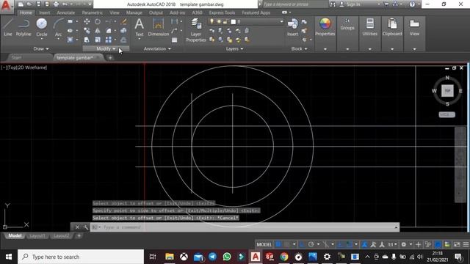Click the Utilities panel button
Viewport: 470px width, 264px height.
370,27
